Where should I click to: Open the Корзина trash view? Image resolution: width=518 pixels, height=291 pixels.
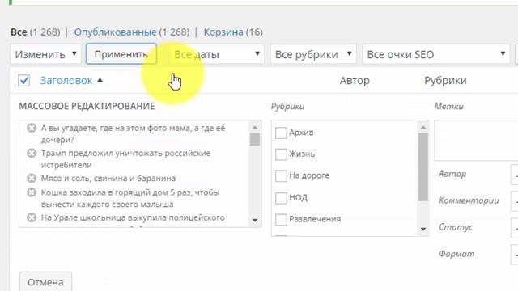coord(223,32)
